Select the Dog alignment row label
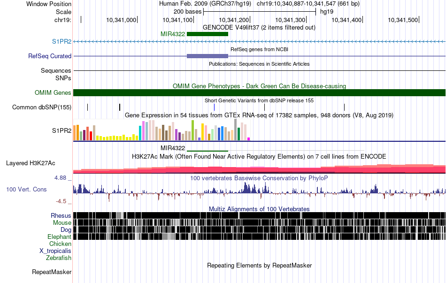446x283 pixels. click(66, 230)
